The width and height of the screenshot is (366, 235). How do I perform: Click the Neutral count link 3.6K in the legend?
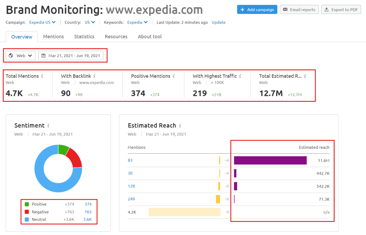[x=88, y=220]
